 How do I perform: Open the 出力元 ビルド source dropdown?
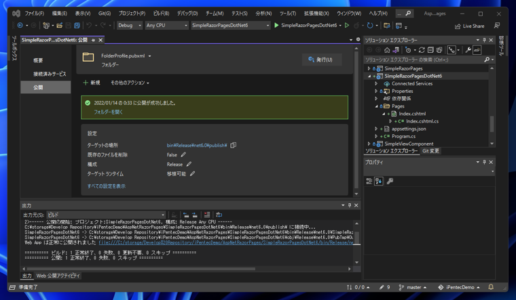click(x=106, y=215)
